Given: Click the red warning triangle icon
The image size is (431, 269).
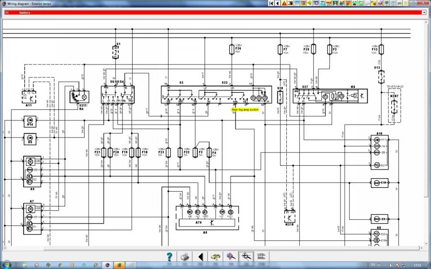Looking at the screenshot, I should click(284, 3).
